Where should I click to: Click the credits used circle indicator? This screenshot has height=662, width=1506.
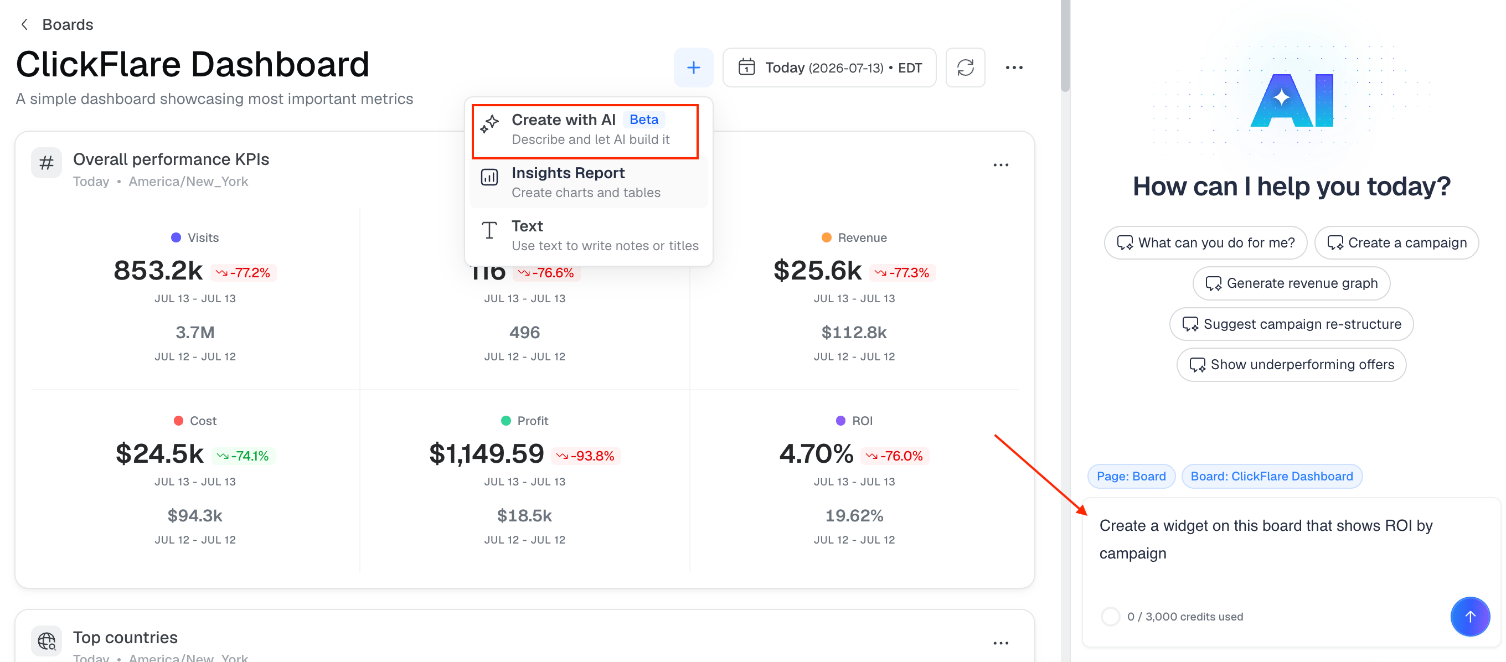tap(1110, 617)
